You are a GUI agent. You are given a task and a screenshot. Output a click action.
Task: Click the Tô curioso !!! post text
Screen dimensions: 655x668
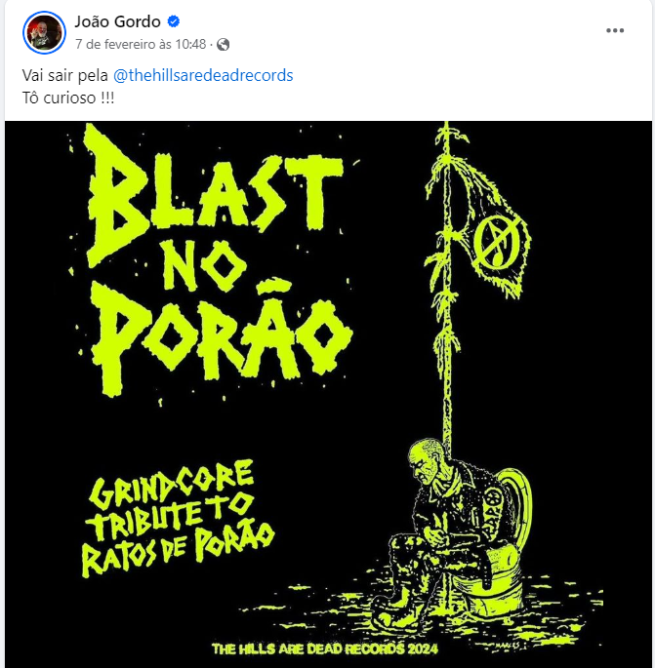(x=68, y=98)
